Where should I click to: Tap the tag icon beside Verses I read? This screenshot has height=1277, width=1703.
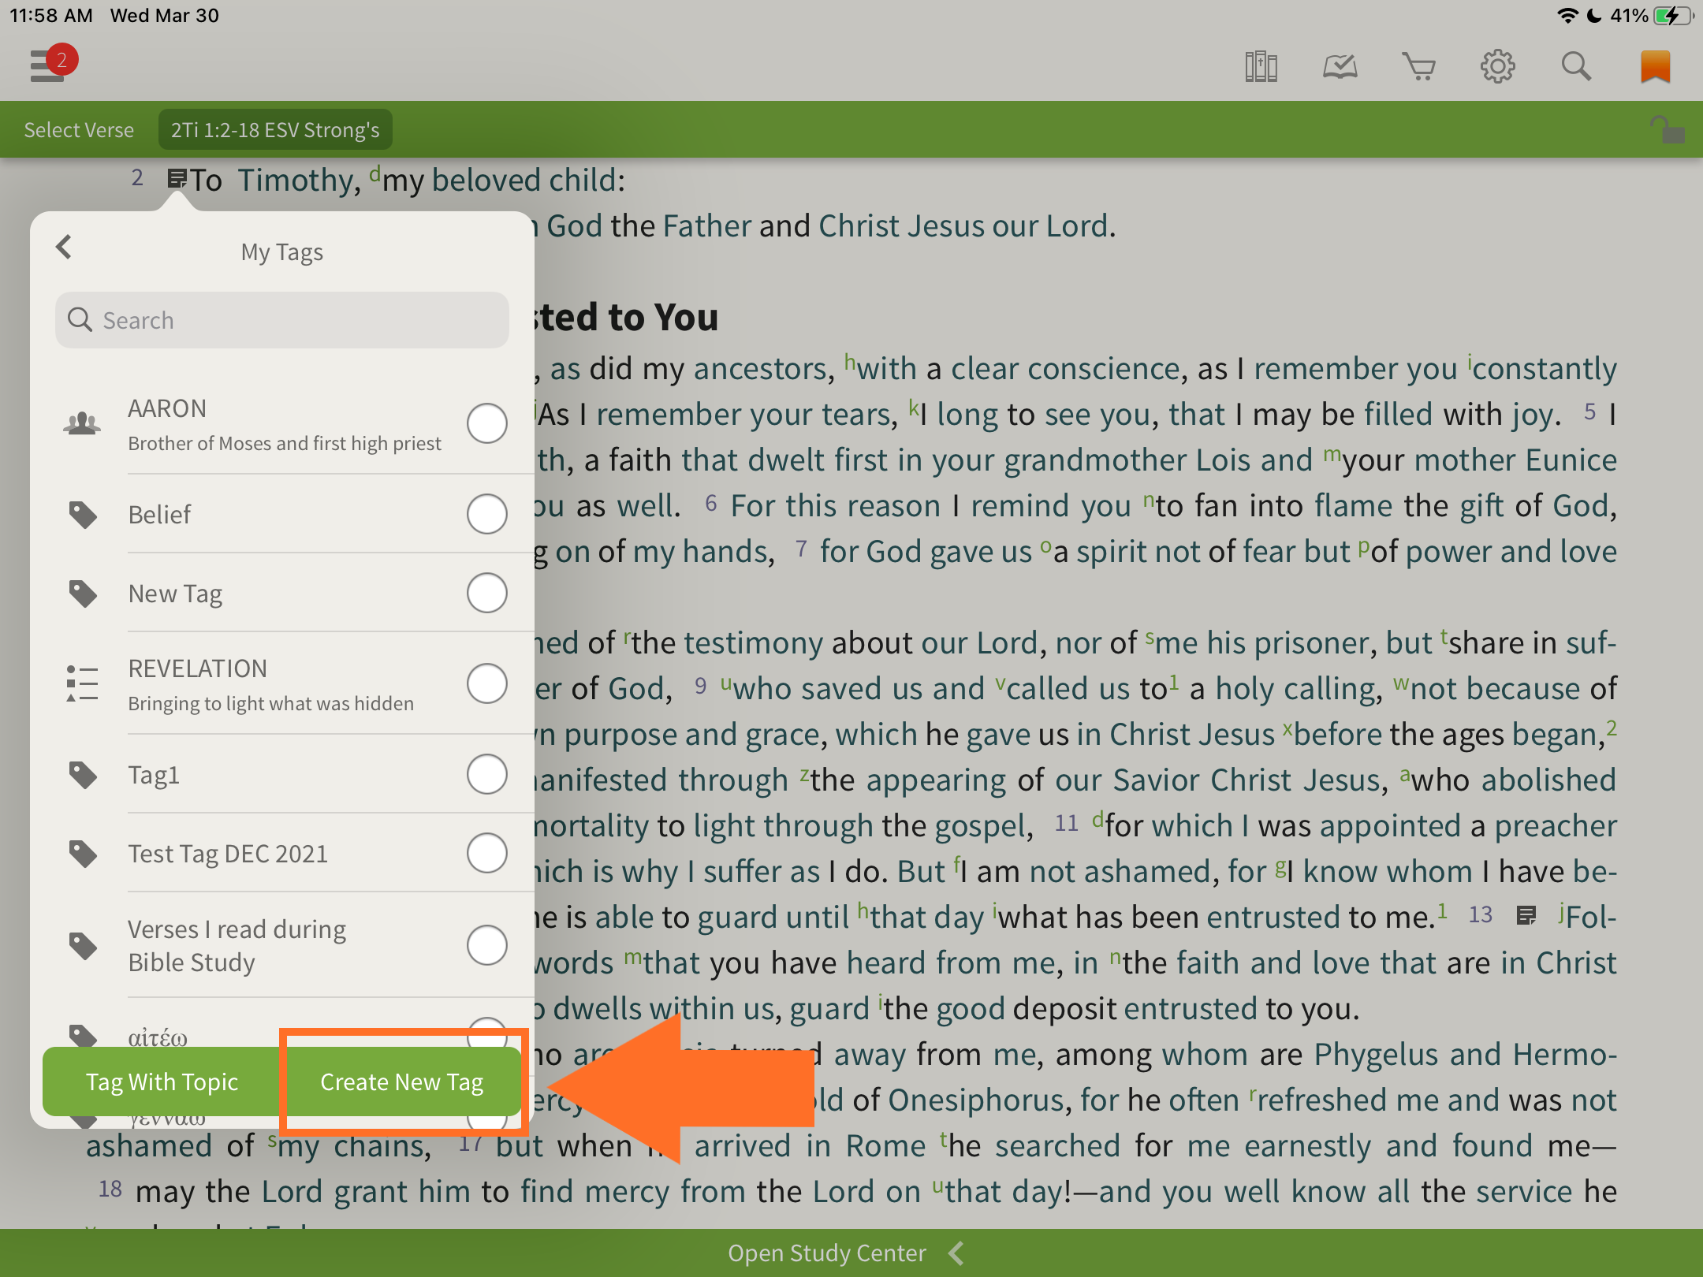(82, 944)
